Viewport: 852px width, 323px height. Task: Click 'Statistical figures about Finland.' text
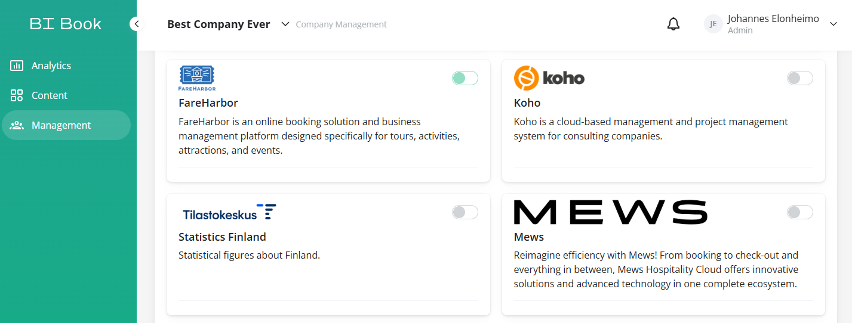point(250,255)
